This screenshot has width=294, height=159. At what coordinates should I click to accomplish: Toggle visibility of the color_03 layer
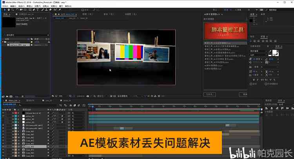pyautogui.click(x=3, y=122)
